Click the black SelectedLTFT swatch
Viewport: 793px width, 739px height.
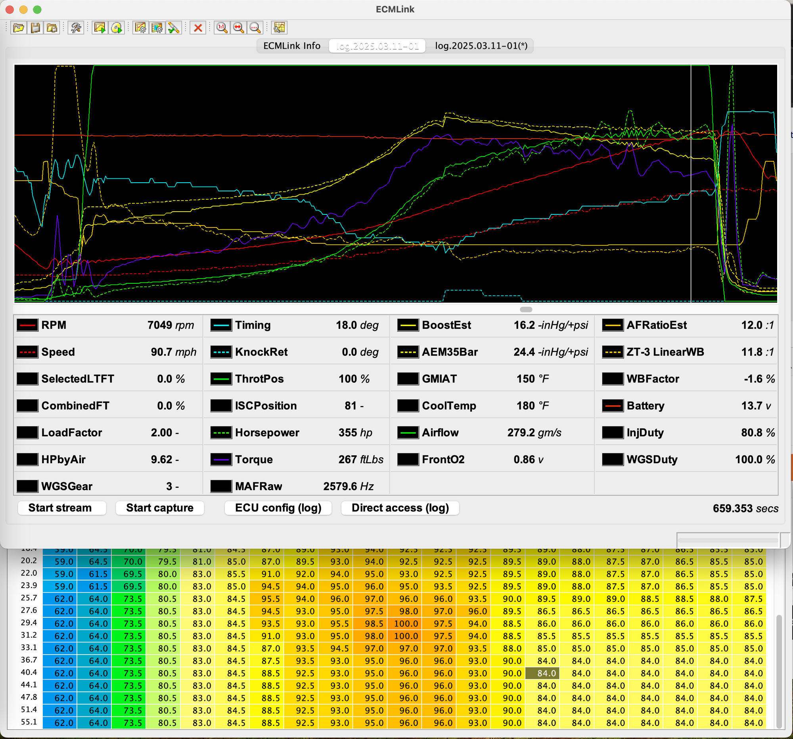coord(27,379)
